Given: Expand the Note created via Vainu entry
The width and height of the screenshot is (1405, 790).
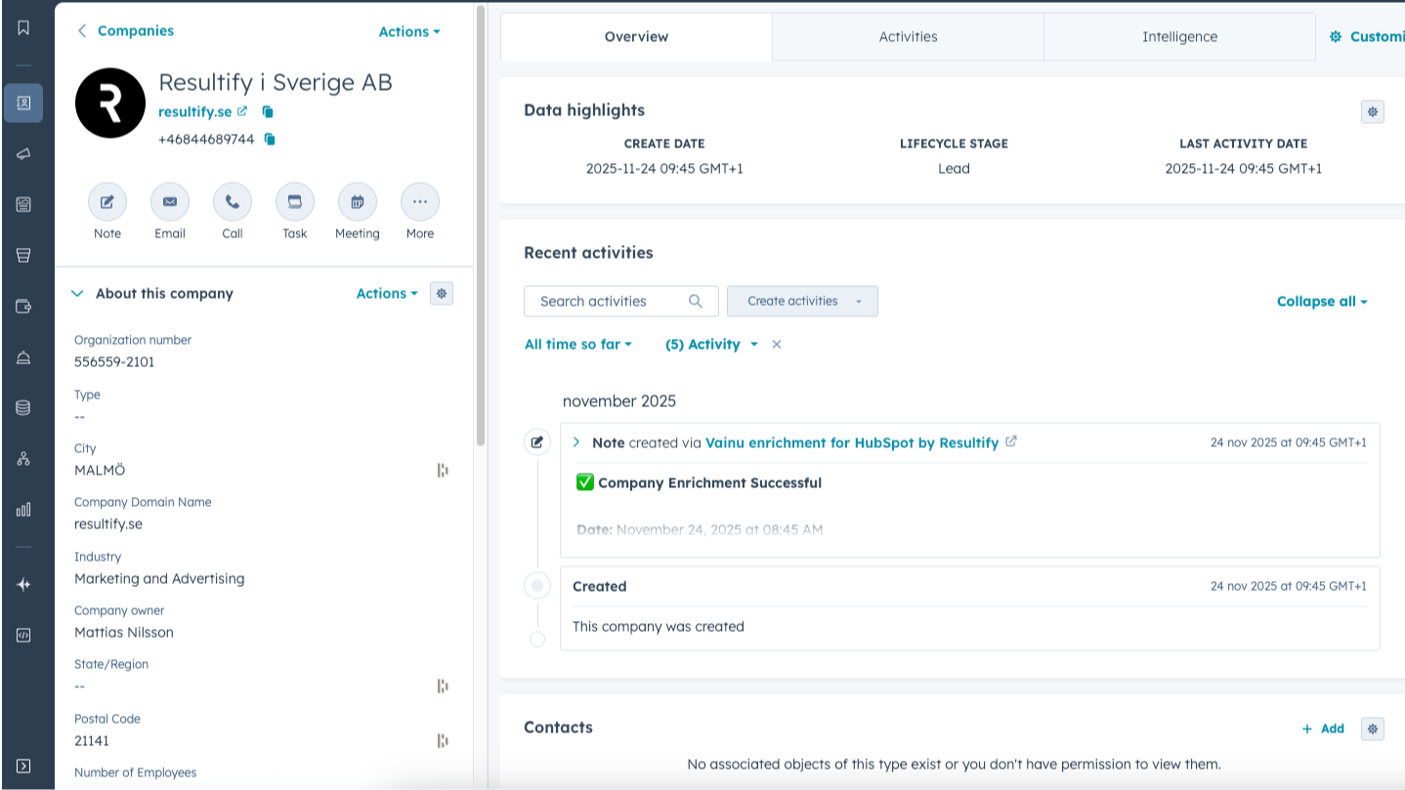Looking at the screenshot, I should pos(576,441).
